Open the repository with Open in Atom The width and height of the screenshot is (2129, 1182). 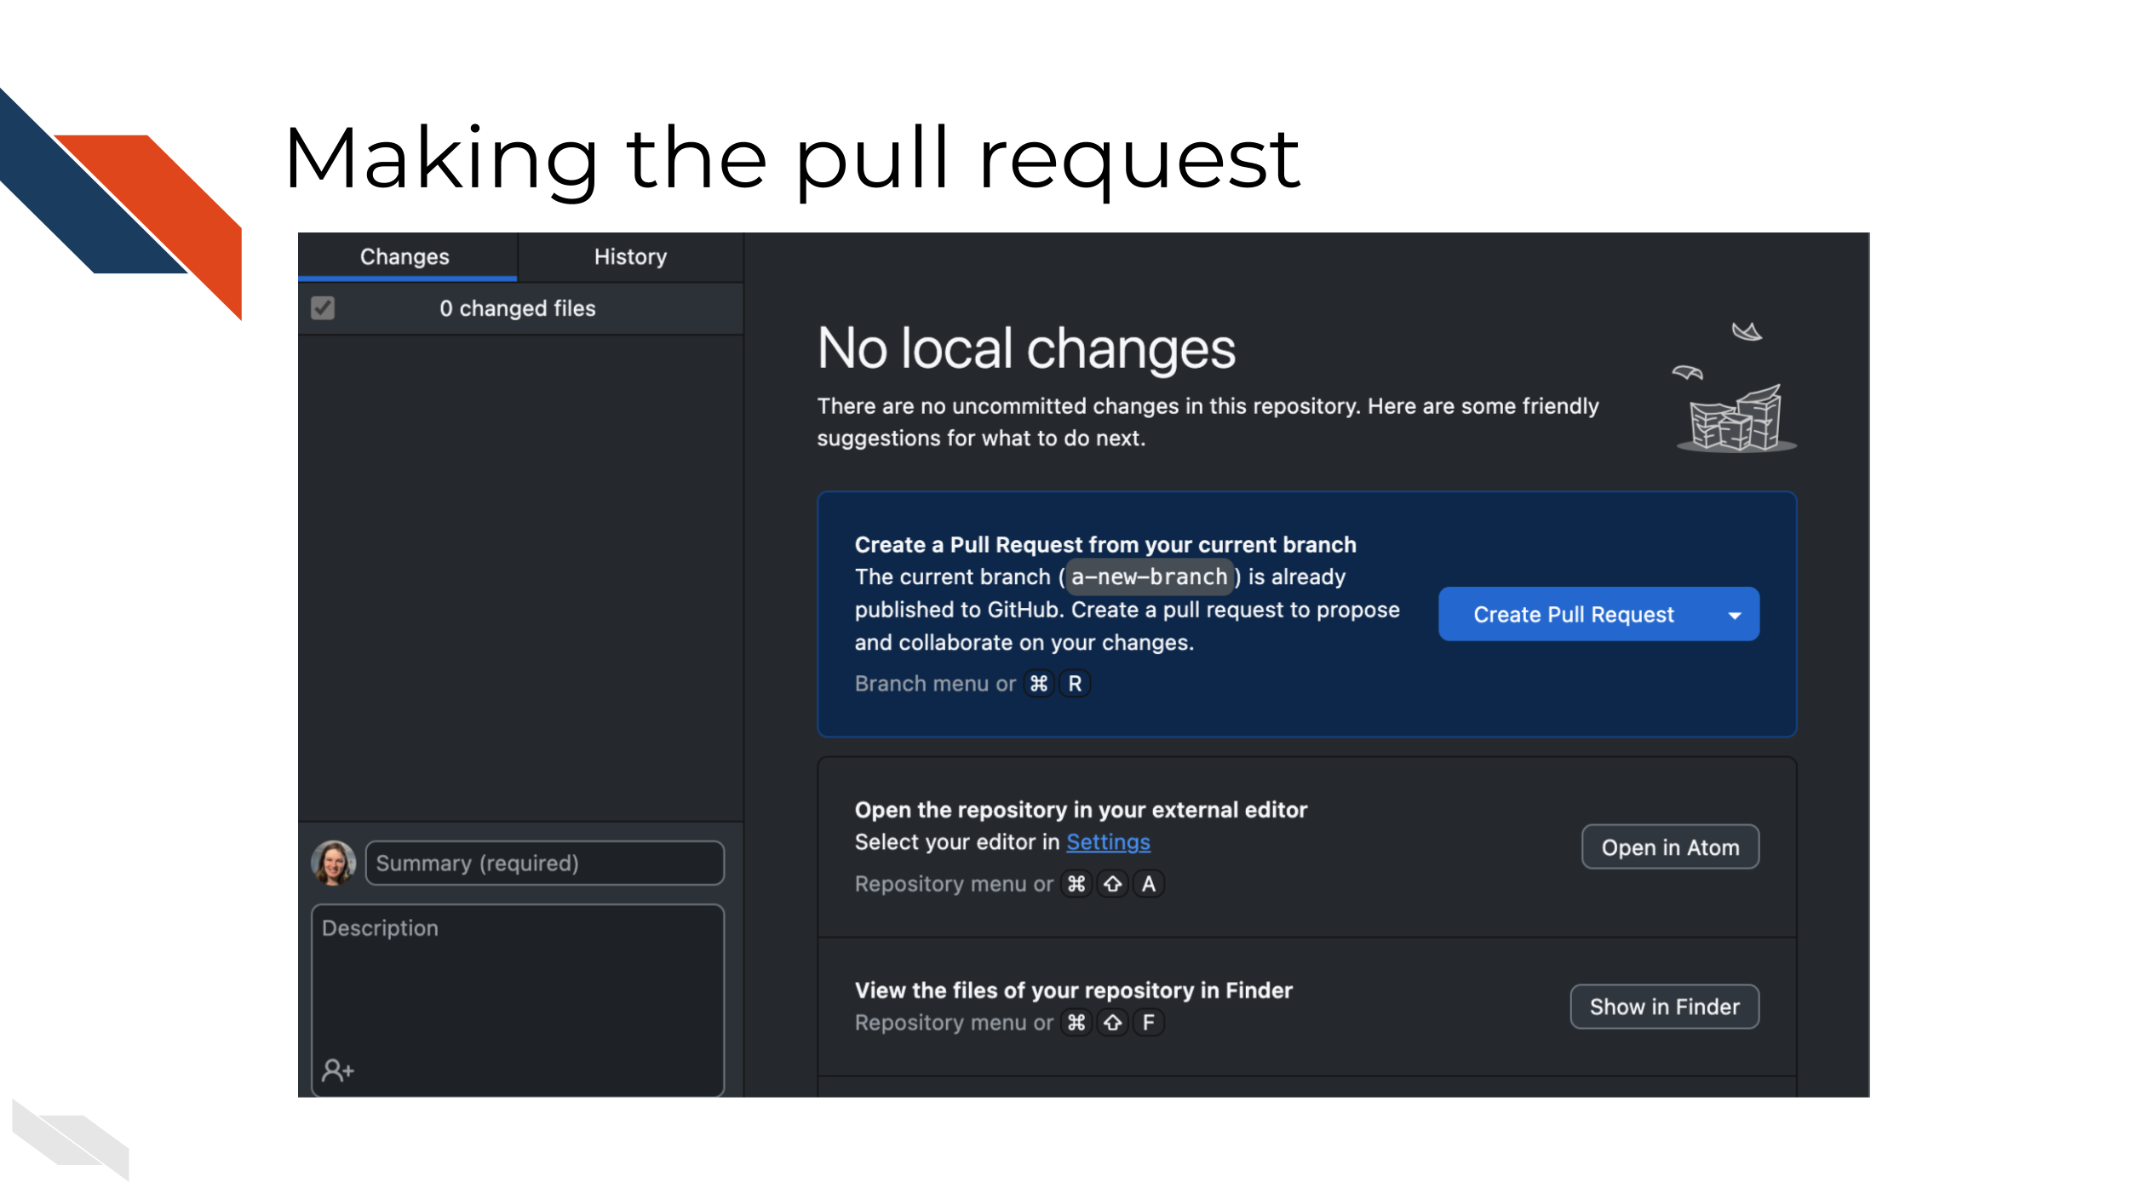[1670, 847]
